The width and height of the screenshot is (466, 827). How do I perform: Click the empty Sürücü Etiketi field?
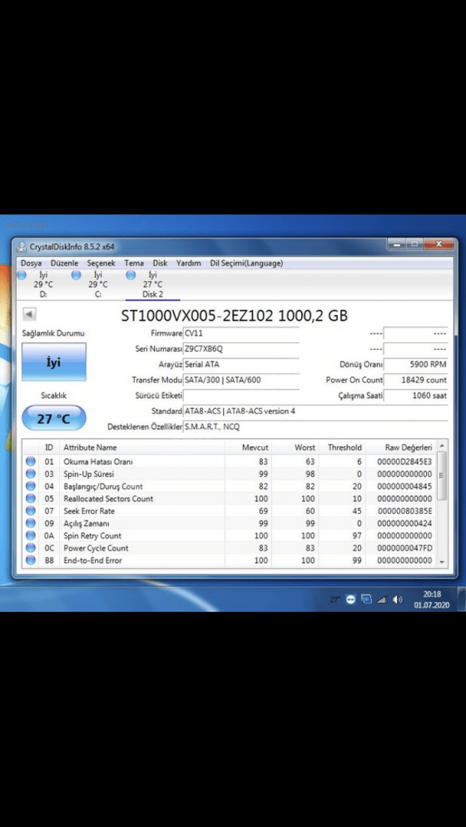241,396
